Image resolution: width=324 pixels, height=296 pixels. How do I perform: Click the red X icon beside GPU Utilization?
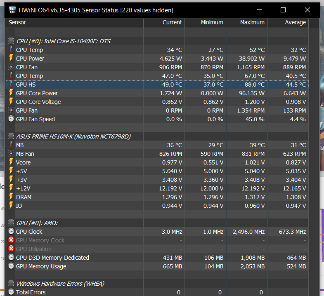(x=11, y=249)
